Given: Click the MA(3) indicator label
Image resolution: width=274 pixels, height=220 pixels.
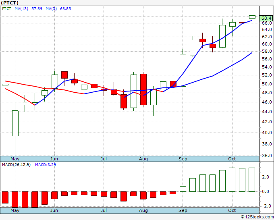Looking at the screenshot, I should (51, 9).
